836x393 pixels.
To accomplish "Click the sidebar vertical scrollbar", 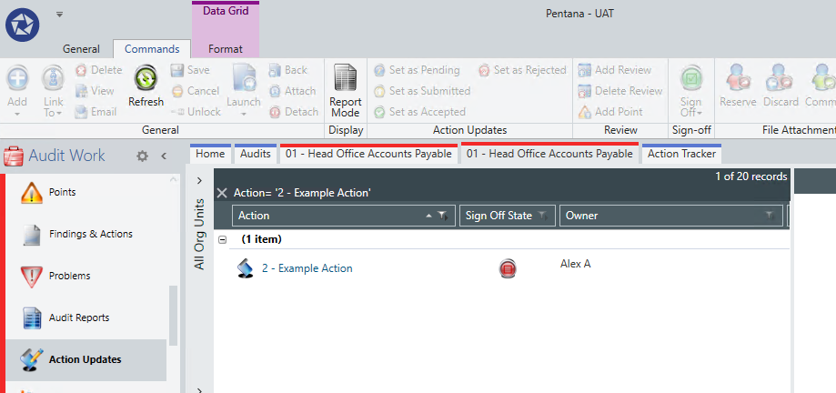I will [x=173, y=315].
